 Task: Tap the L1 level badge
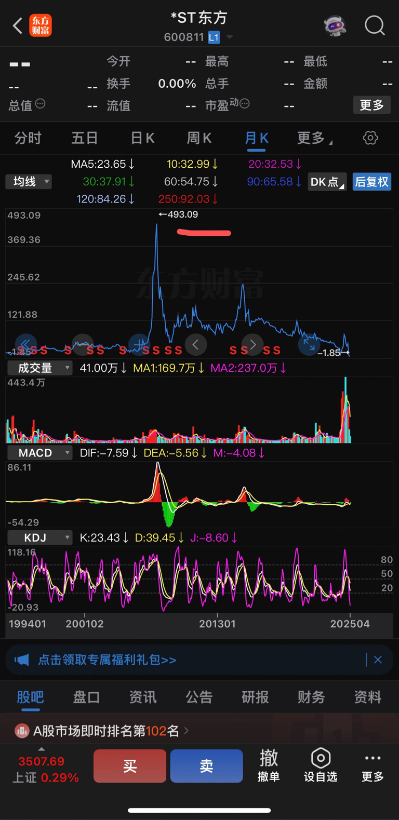pyautogui.click(x=214, y=37)
